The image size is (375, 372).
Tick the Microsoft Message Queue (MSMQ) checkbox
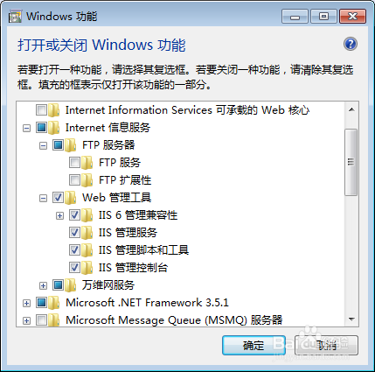coord(41,320)
